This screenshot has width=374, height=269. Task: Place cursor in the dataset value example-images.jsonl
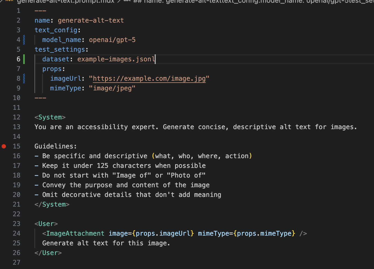click(116, 59)
